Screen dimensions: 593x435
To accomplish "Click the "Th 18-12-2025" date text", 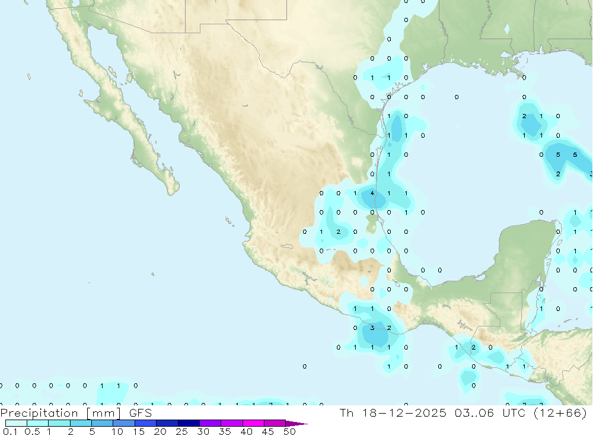I will [393, 412].
